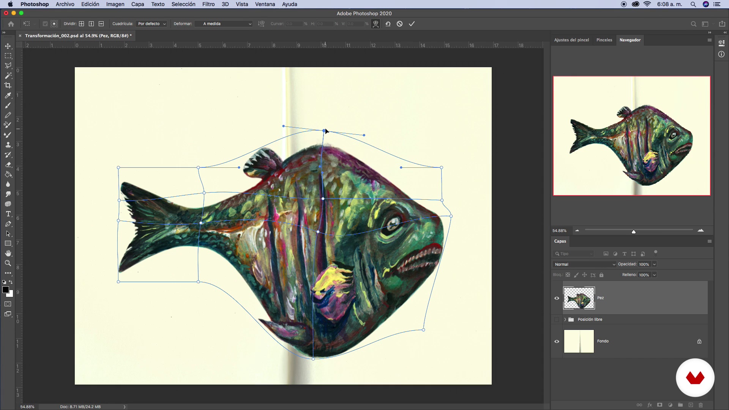Open macOS Spotlight search icon
Viewport: 729px width, 410px height.
[x=693, y=4]
